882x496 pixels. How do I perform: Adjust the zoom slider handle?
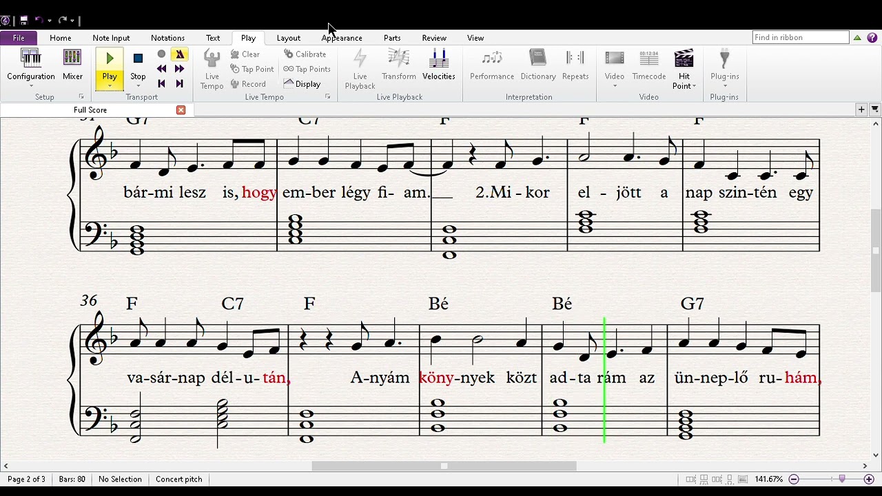[x=842, y=479]
